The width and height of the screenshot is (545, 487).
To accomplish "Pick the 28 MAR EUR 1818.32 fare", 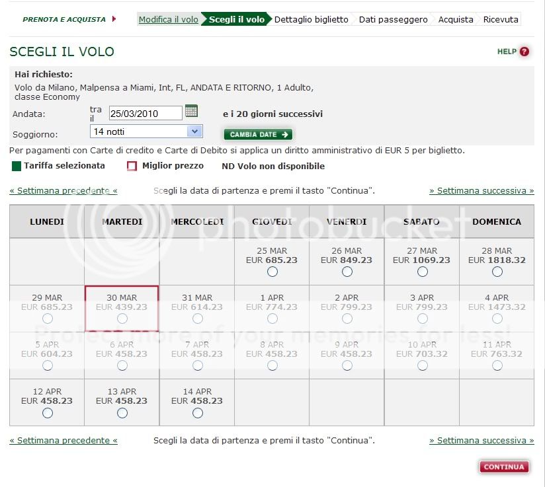I will coord(497,272).
